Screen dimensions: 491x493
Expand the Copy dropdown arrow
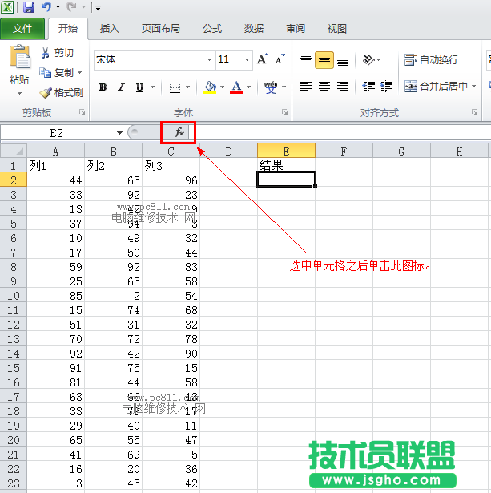click(80, 73)
